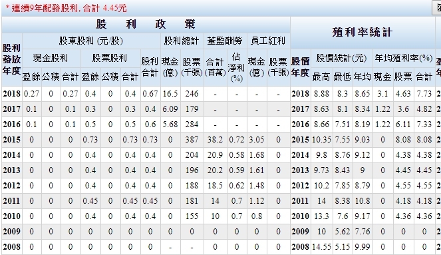Select the 2018 cash yield 3.1

(x=382, y=94)
